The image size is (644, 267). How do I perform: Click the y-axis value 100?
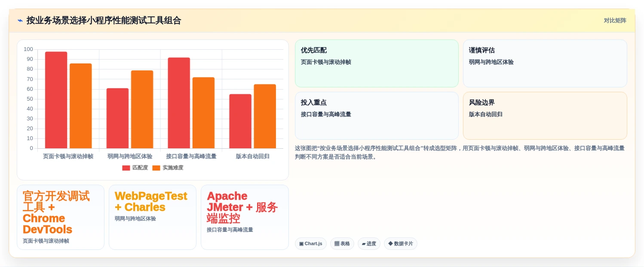[x=28, y=49]
